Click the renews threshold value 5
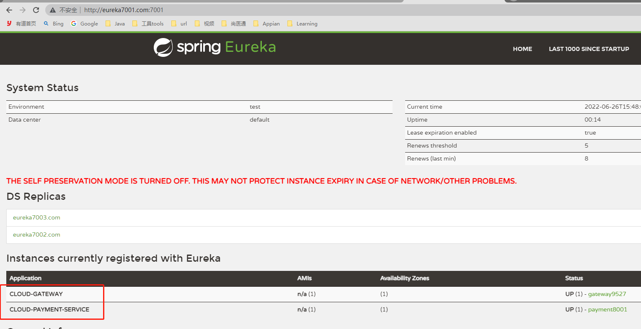This screenshot has width=641, height=329. pos(587,145)
